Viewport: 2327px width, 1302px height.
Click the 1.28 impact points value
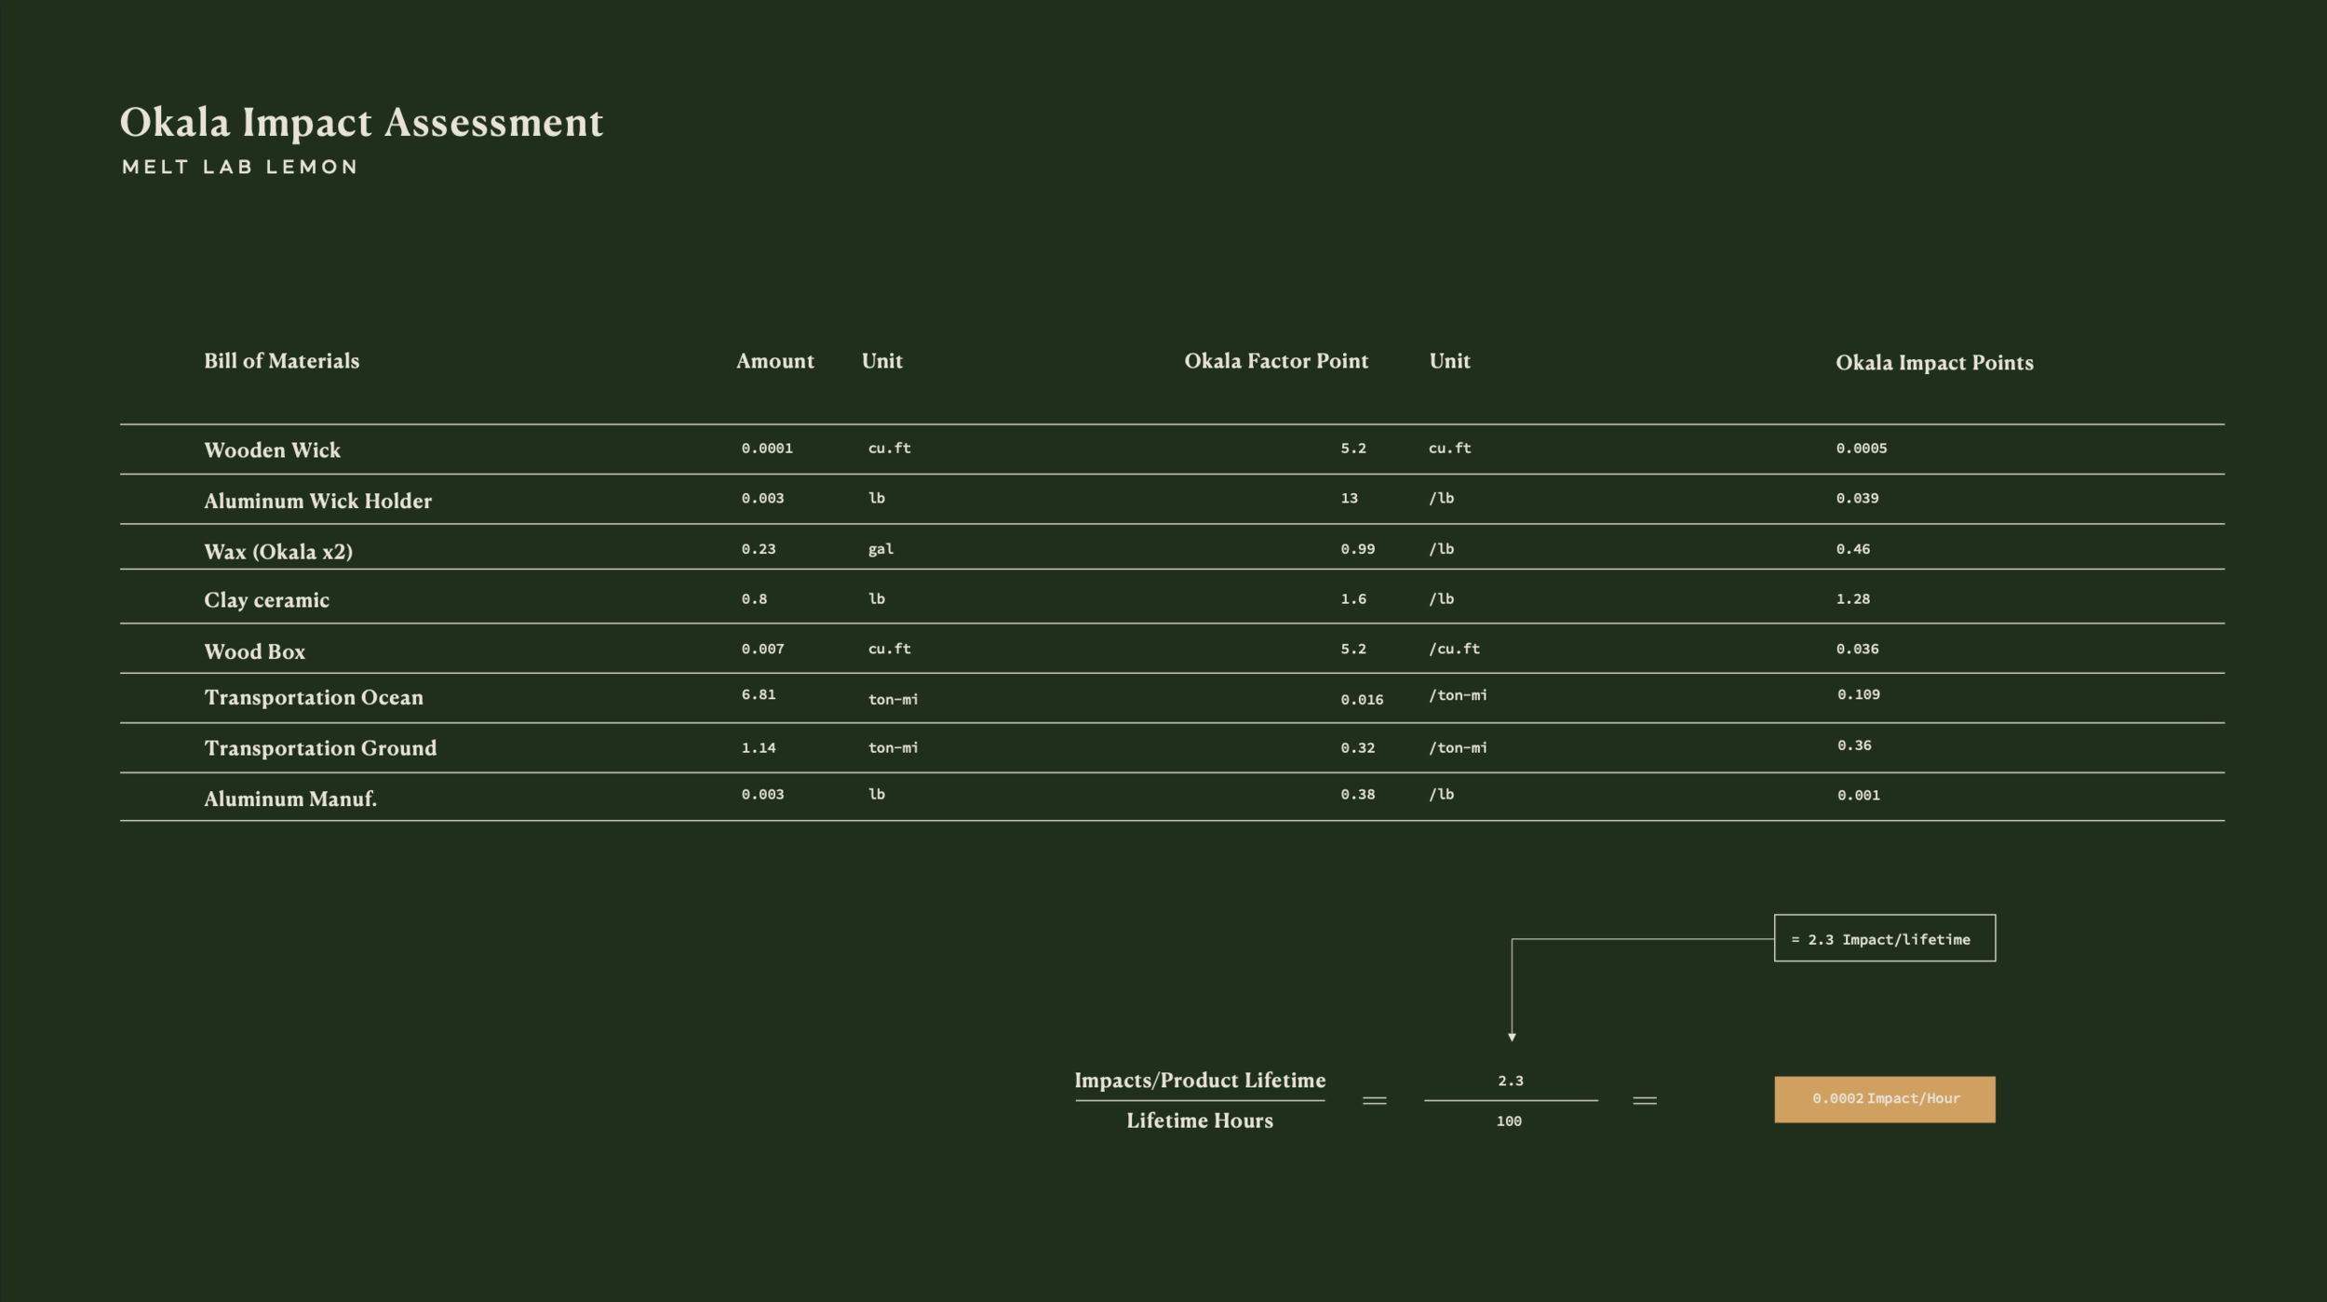click(1852, 599)
